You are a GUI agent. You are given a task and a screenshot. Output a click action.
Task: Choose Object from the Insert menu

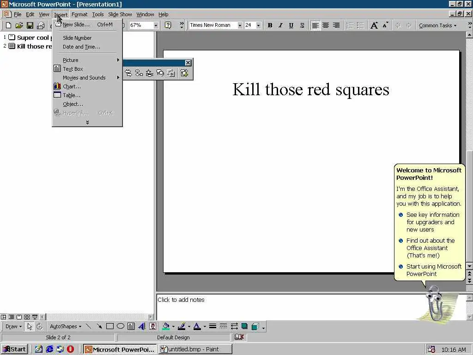tap(87, 104)
